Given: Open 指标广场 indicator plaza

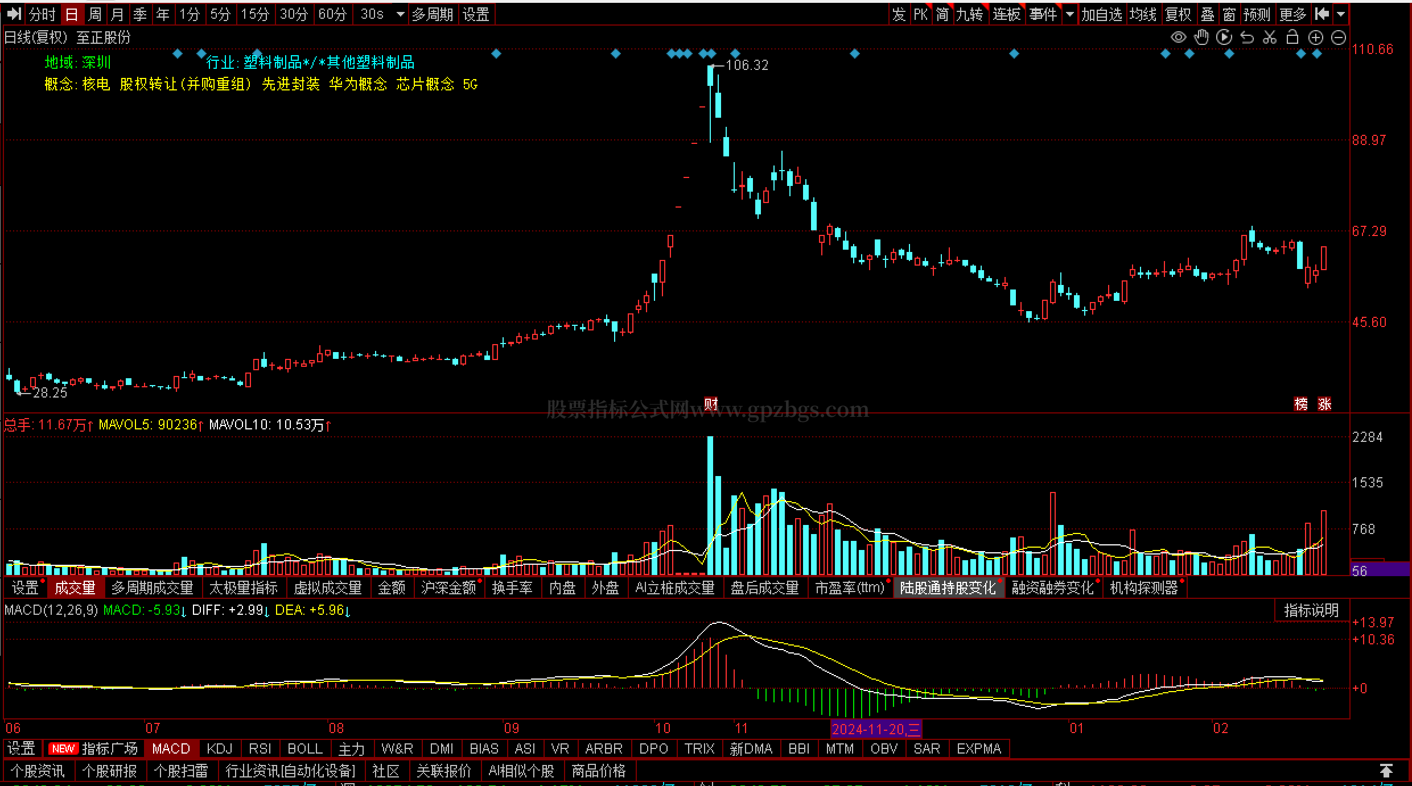Looking at the screenshot, I should [110, 748].
